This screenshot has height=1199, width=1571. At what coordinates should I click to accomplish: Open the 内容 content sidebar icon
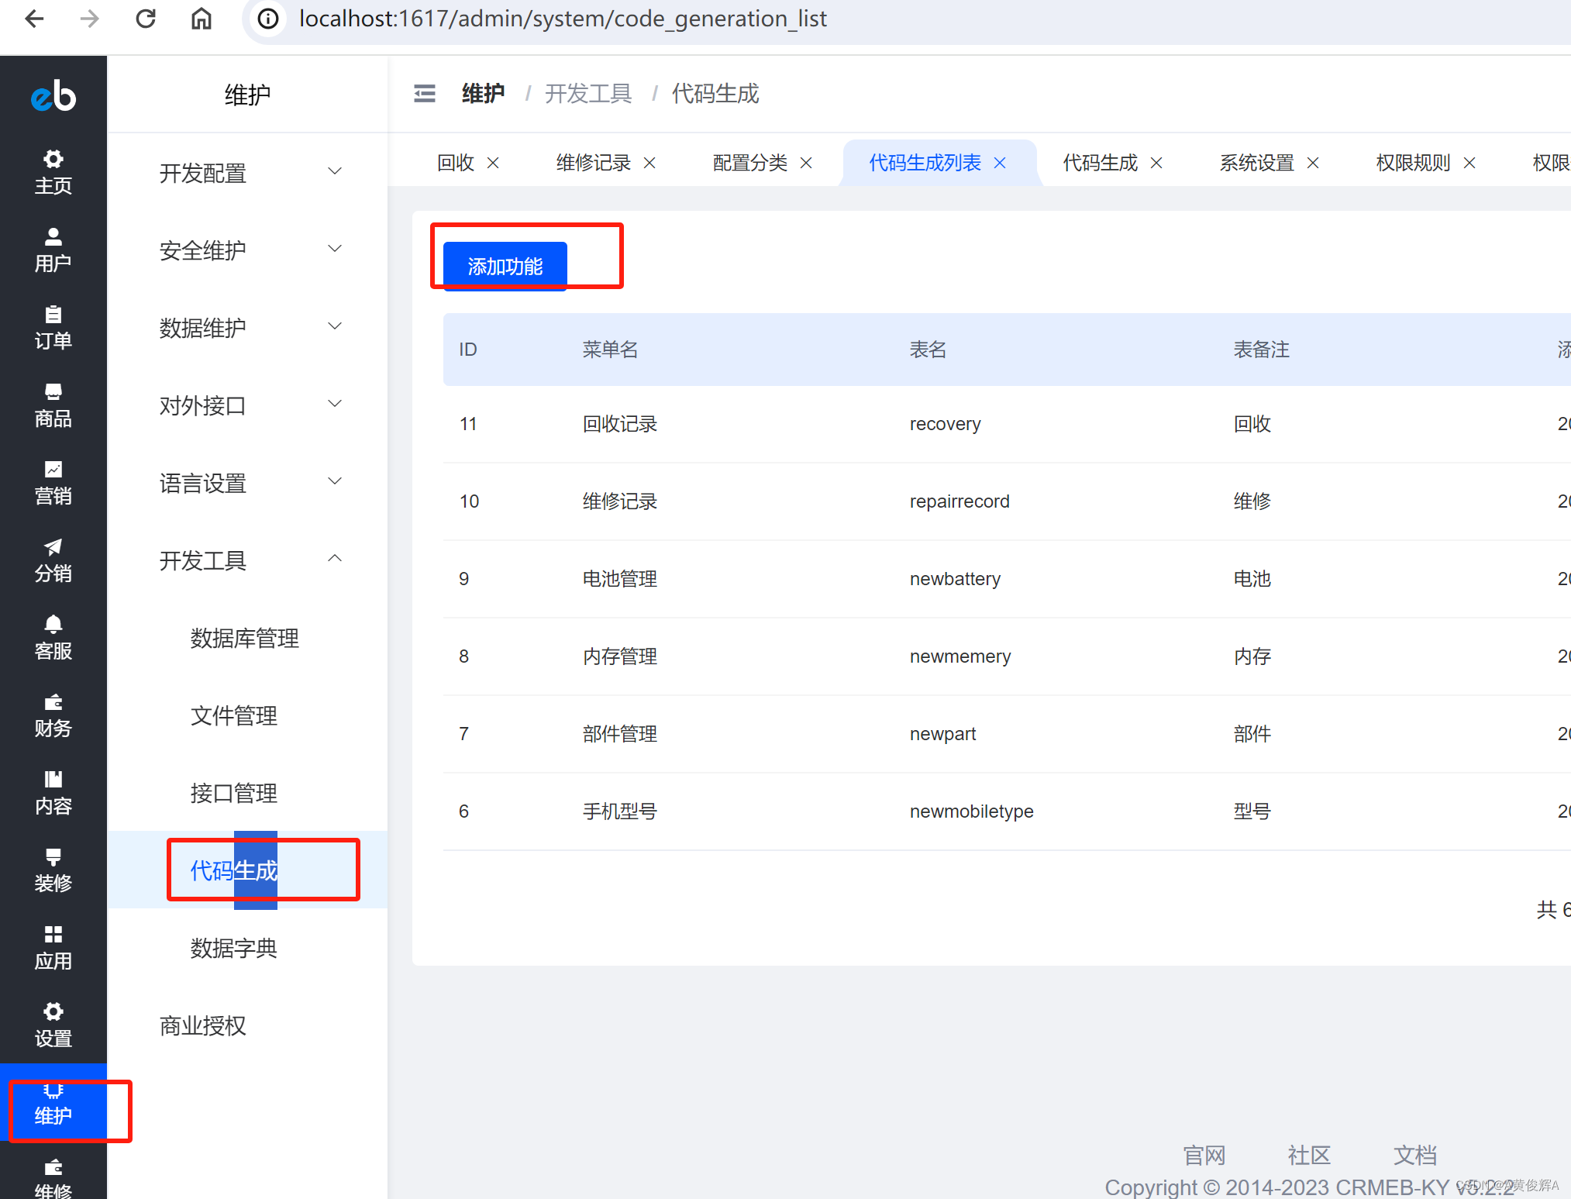pyautogui.click(x=53, y=792)
